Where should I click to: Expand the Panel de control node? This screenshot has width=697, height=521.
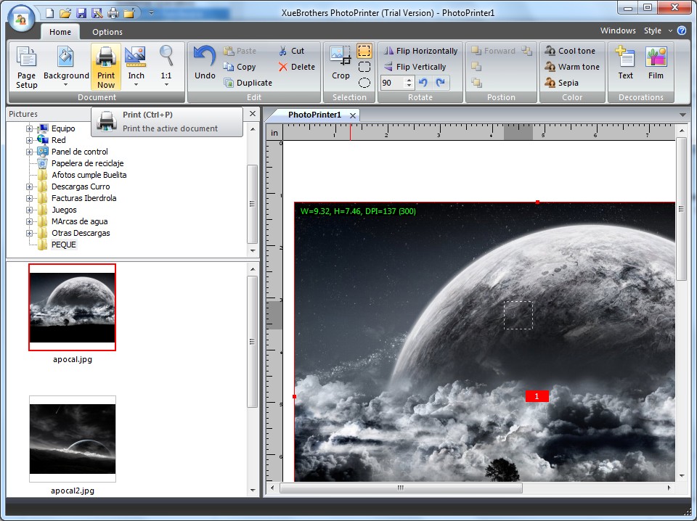(29, 152)
